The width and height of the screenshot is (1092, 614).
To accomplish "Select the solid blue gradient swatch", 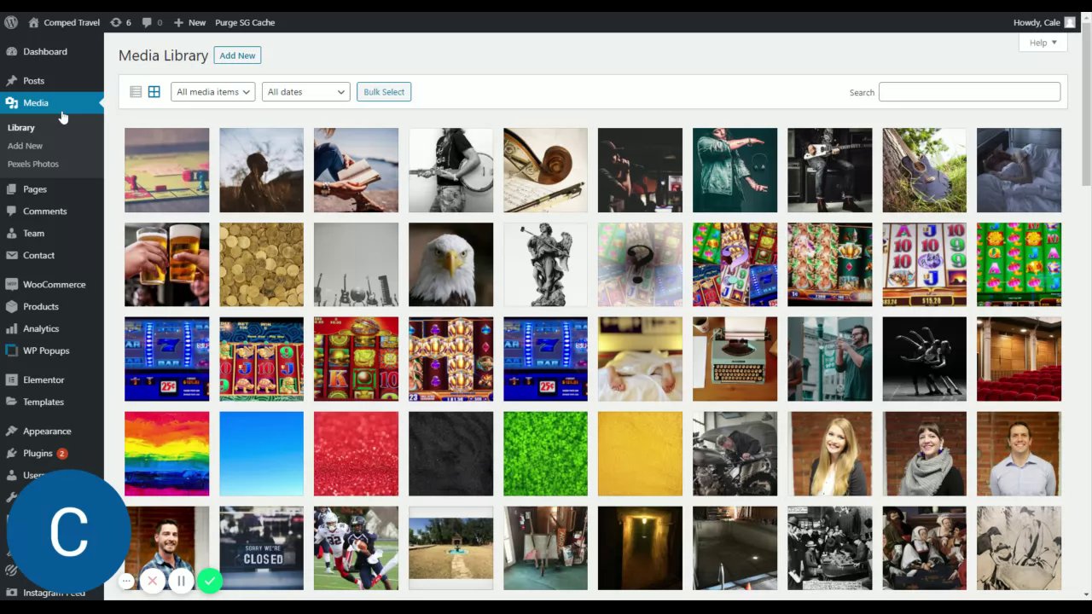I will point(261,454).
